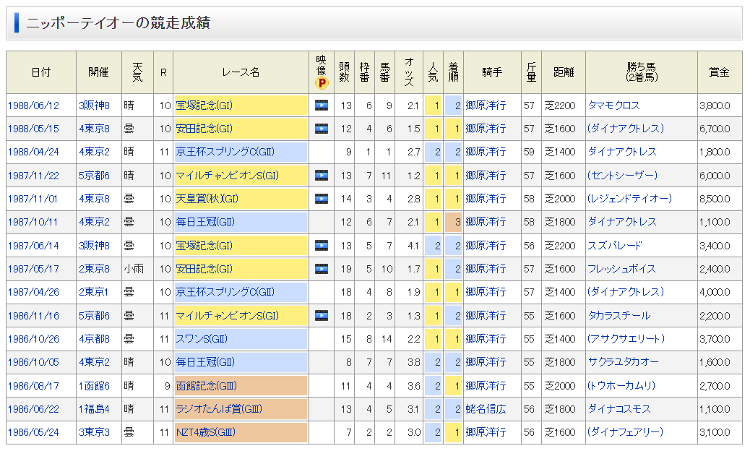Select the 距離 column header
Image resolution: width=750 pixels, height=451 pixels.
564,72
